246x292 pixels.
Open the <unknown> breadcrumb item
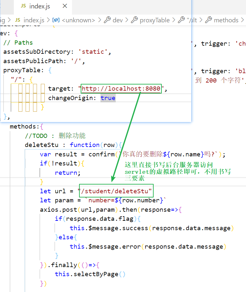click(x=78, y=20)
